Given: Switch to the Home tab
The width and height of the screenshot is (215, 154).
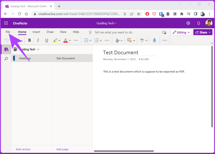Looking at the screenshot, I should pos(22,32).
